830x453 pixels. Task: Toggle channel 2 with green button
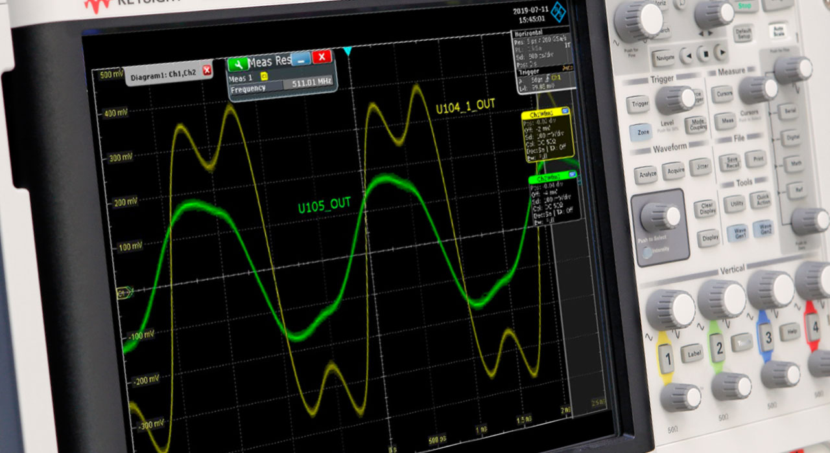coord(718,350)
